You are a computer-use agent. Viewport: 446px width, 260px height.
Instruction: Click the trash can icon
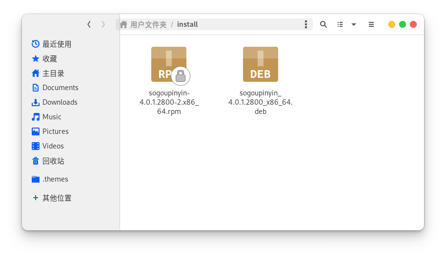coord(36,161)
